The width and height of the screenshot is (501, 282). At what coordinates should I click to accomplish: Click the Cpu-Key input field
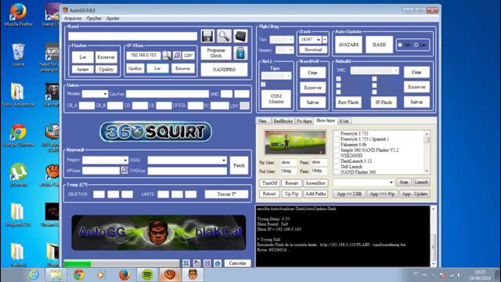(168, 94)
